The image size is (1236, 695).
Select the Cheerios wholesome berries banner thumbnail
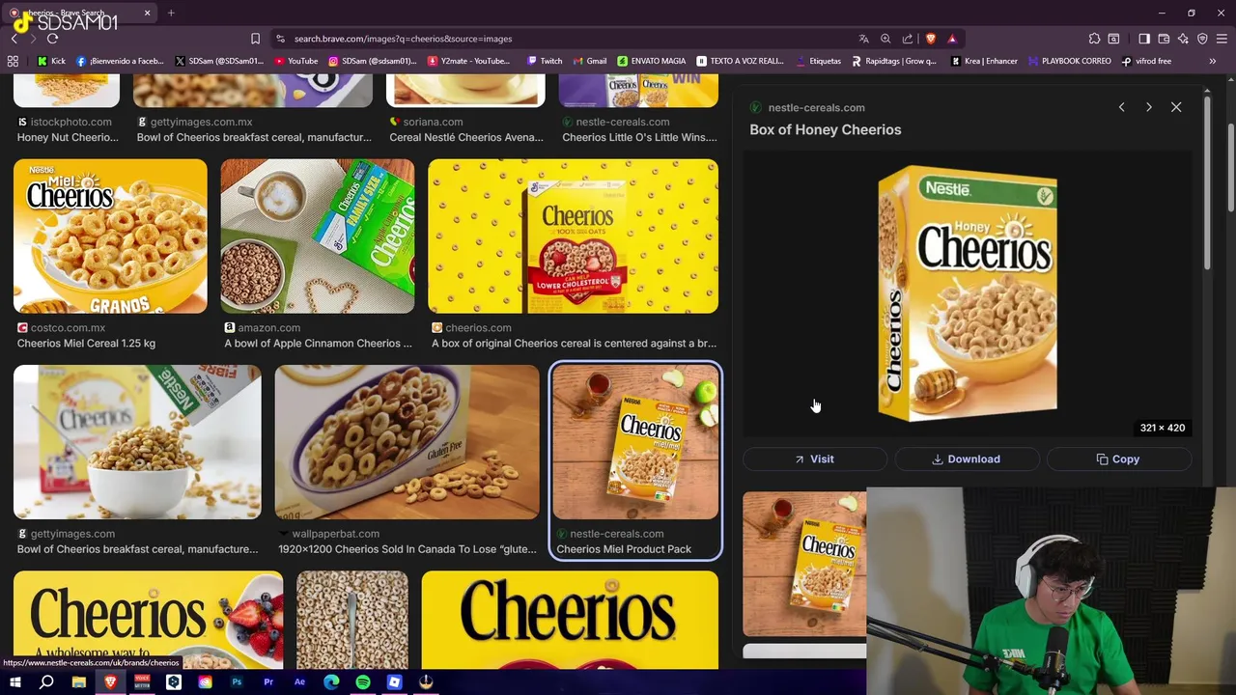(149, 620)
